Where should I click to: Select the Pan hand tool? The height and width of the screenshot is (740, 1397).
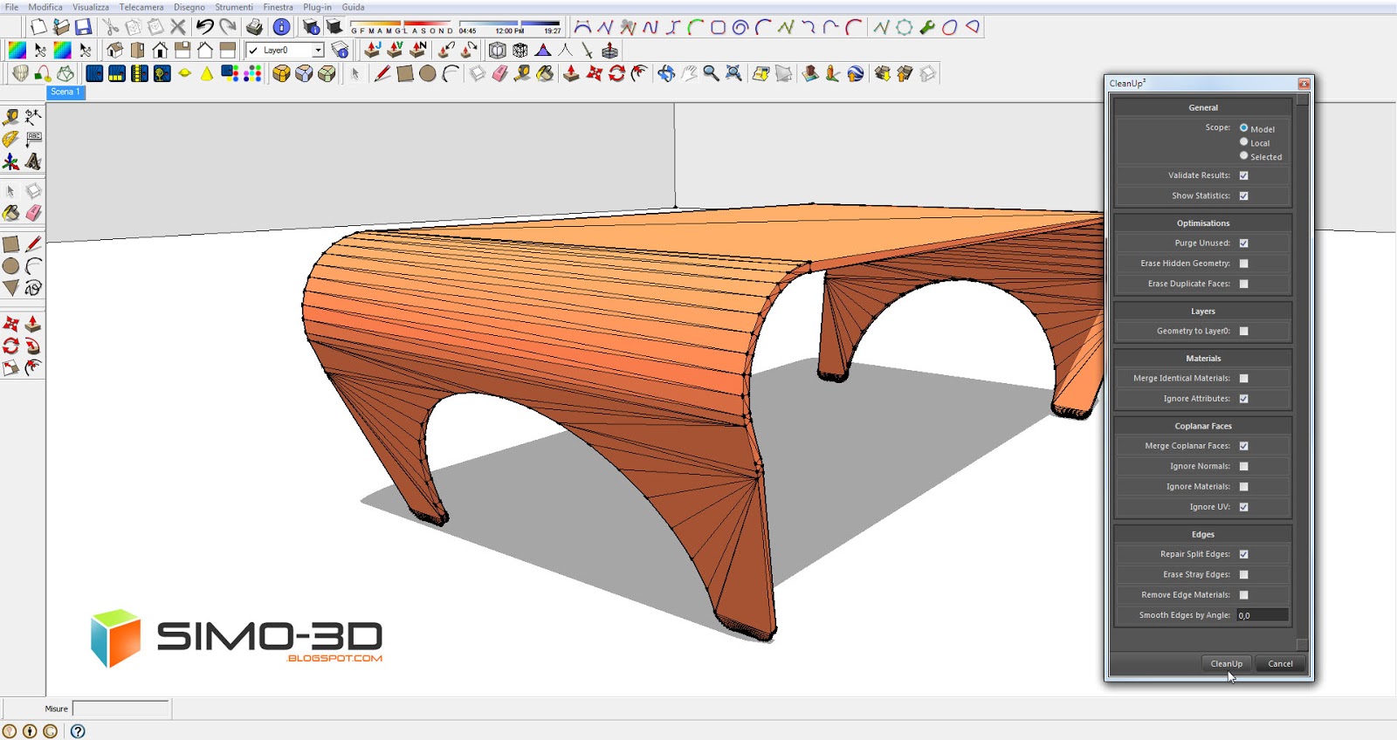(689, 73)
